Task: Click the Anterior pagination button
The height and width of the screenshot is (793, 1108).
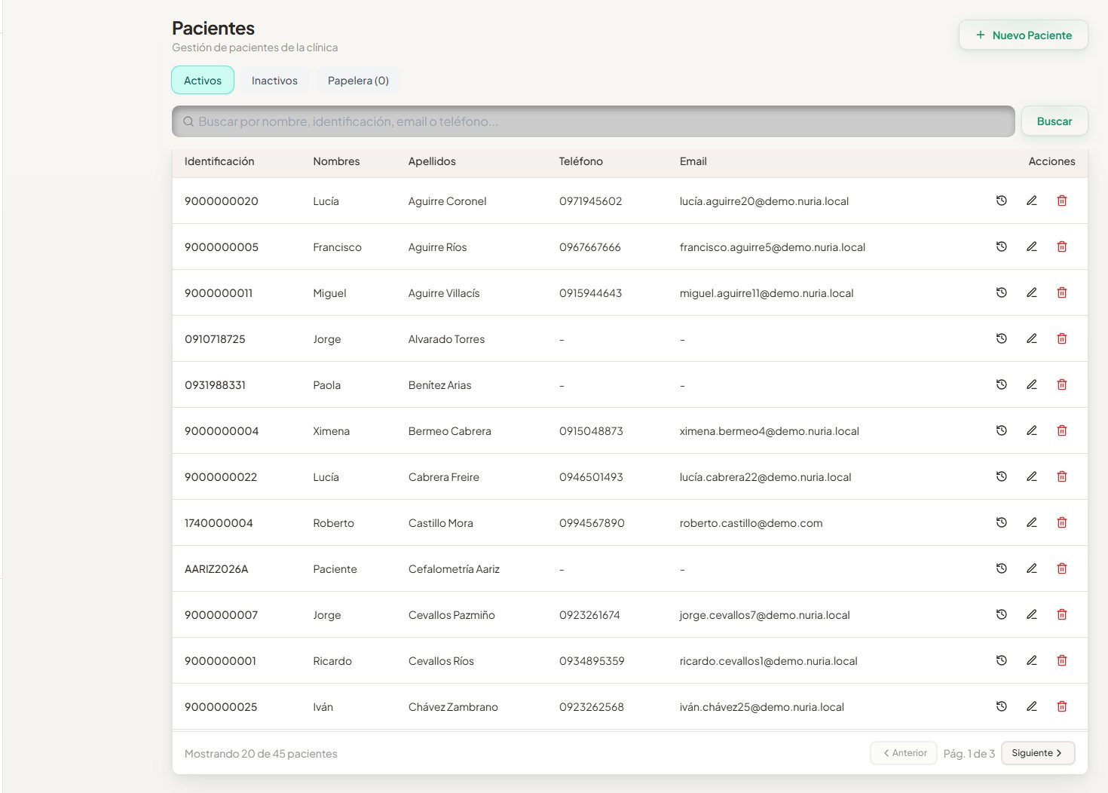Action: click(904, 753)
